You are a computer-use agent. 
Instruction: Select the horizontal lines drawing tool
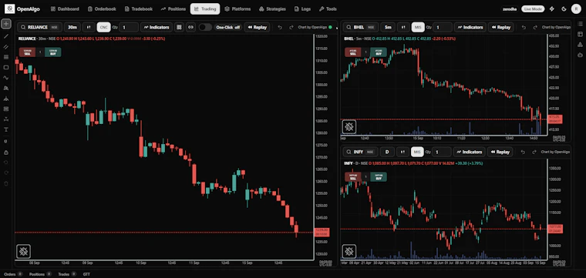pyautogui.click(x=6, y=57)
